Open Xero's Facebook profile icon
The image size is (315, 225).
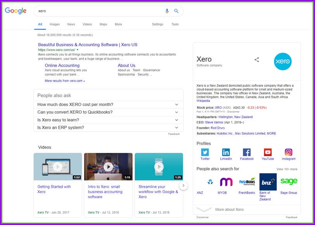[247, 152]
